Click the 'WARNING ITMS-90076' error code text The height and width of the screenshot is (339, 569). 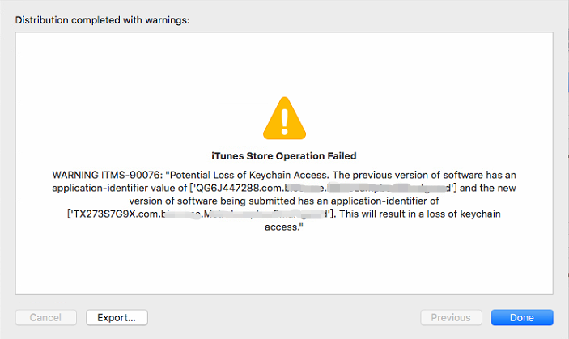(x=108, y=175)
